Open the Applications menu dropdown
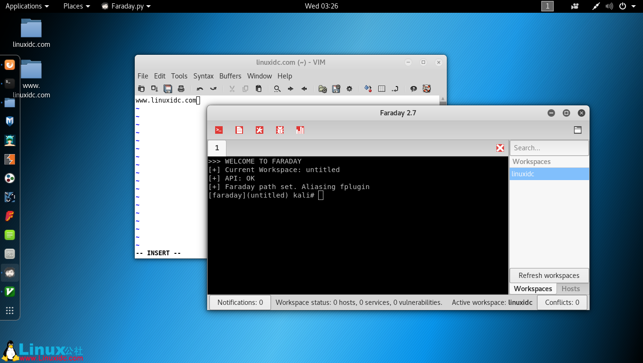Image resolution: width=643 pixels, height=363 pixels. [27, 6]
